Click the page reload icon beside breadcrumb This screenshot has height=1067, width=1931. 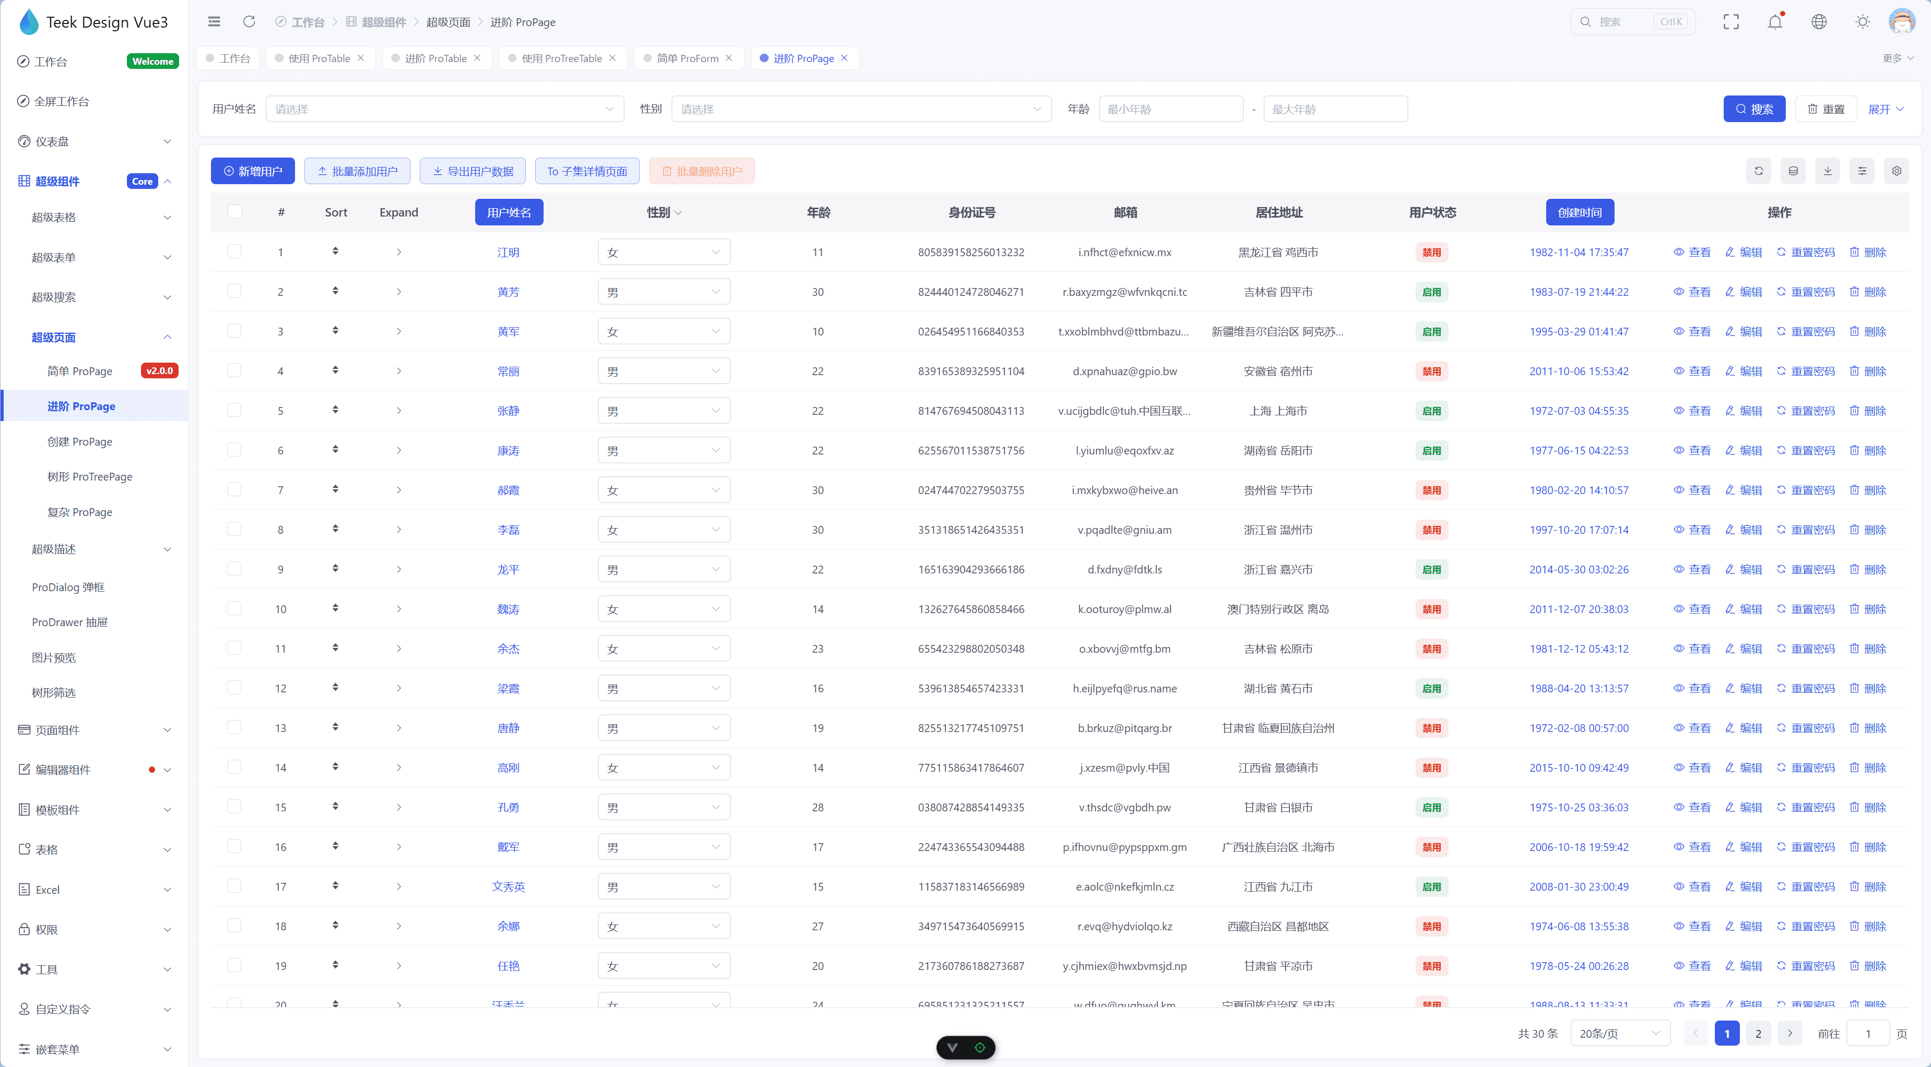coord(249,22)
